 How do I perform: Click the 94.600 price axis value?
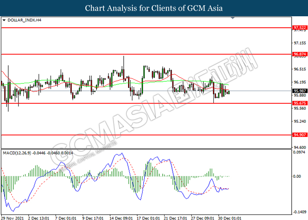[300, 147]
